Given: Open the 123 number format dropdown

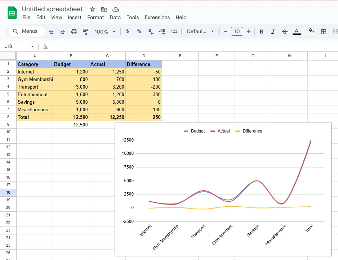Looking at the screenshot, I should pos(174,31).
